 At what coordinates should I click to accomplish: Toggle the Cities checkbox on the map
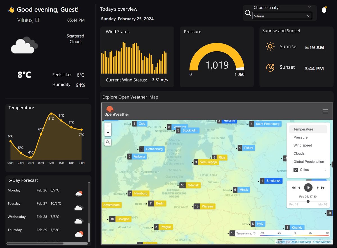(x=296, y=169)
